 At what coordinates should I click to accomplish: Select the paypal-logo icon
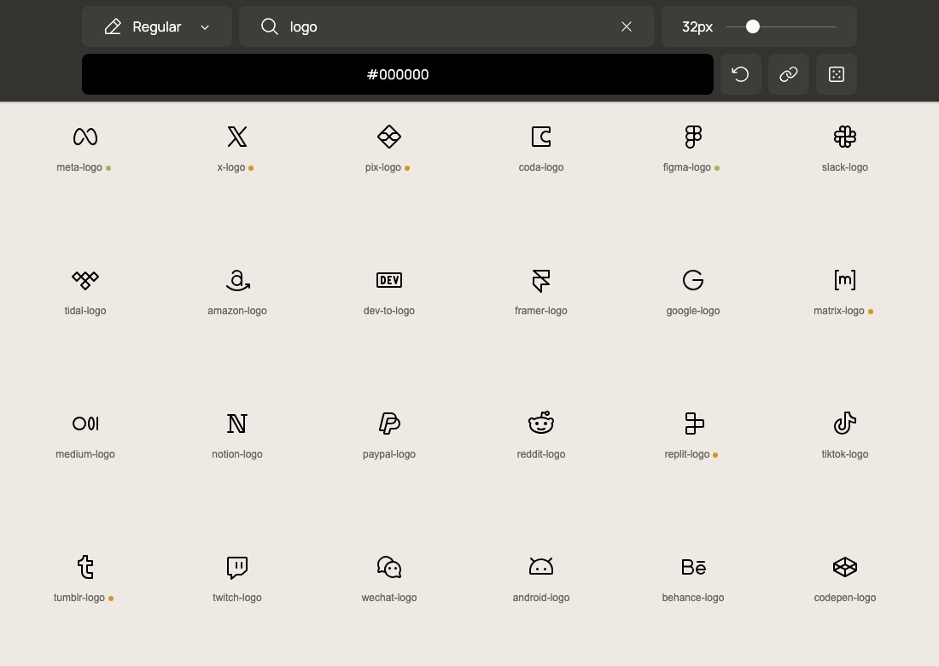coord(389,424)
